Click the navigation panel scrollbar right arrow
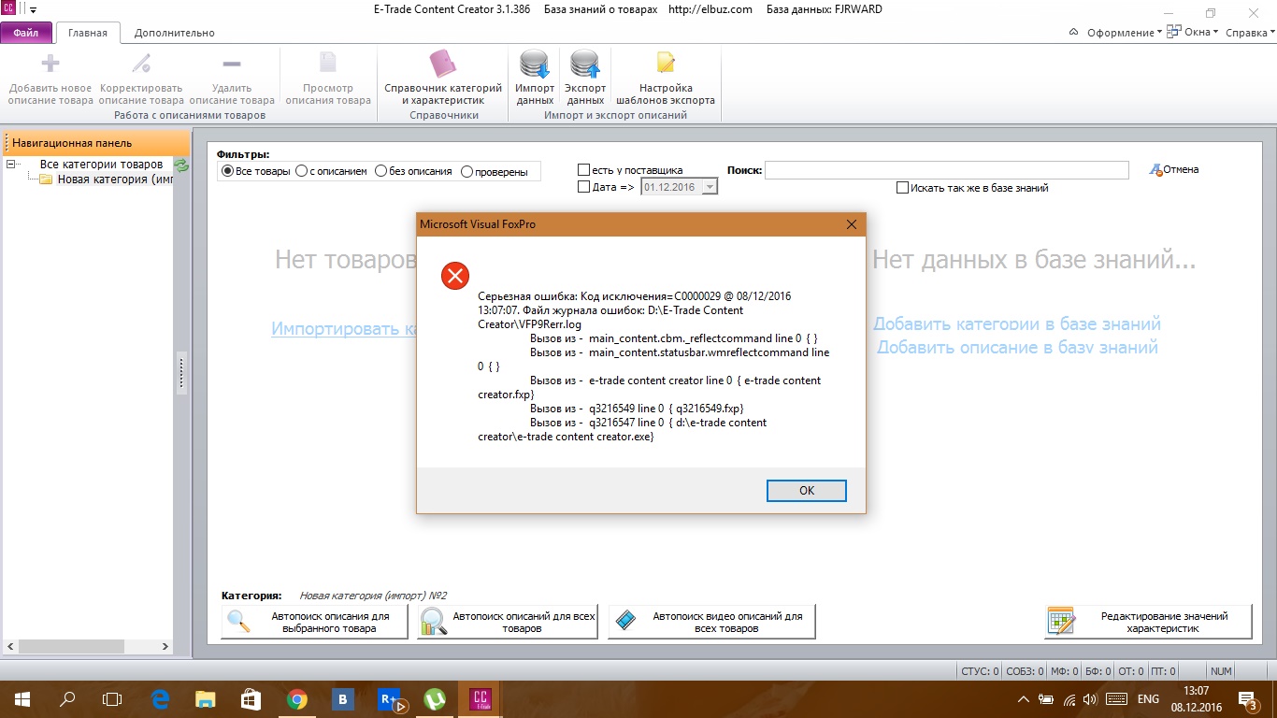 pos(166,646)
